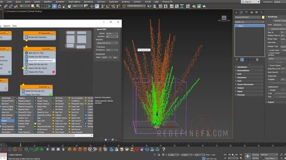Image resolution: width=286 pixels, height=160 pixels.
Task: Click the object color swatch beside name field
Action: pyautogui.click(x=263, y=17)
